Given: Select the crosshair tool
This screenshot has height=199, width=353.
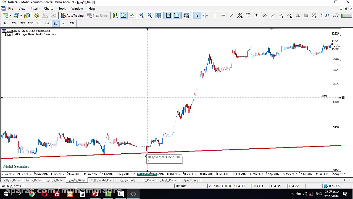Looking at the screenshot, I should (x=205, y=15).
